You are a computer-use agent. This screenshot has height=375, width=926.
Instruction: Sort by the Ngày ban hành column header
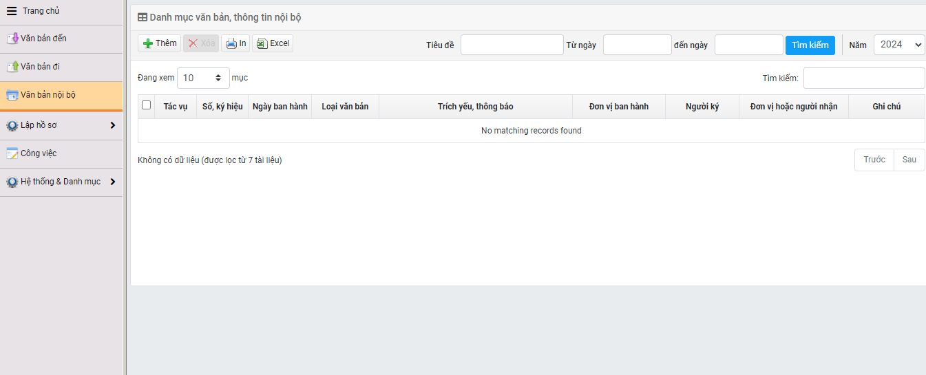(280, 107)
